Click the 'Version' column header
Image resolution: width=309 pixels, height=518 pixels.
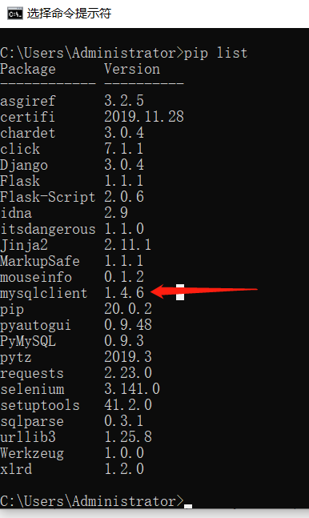click(132, 69)
